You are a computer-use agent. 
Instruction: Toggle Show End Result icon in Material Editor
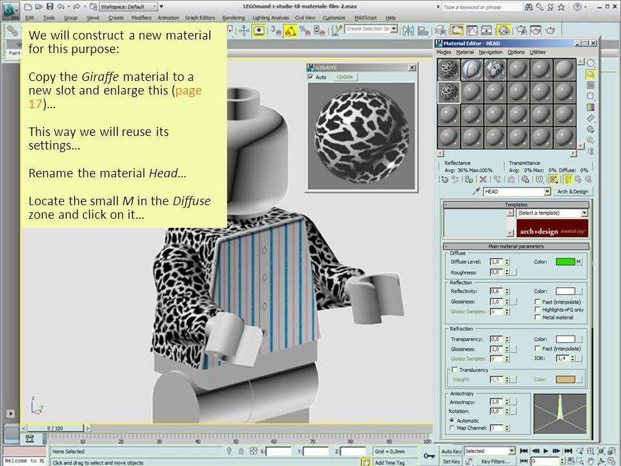tap(568, 179)
